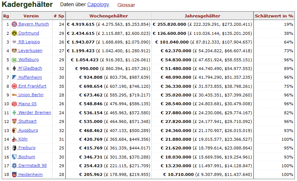This screenshot has width=297, height=181.
Task: Open the Heidenheim team link
Action: pos(30,174)
